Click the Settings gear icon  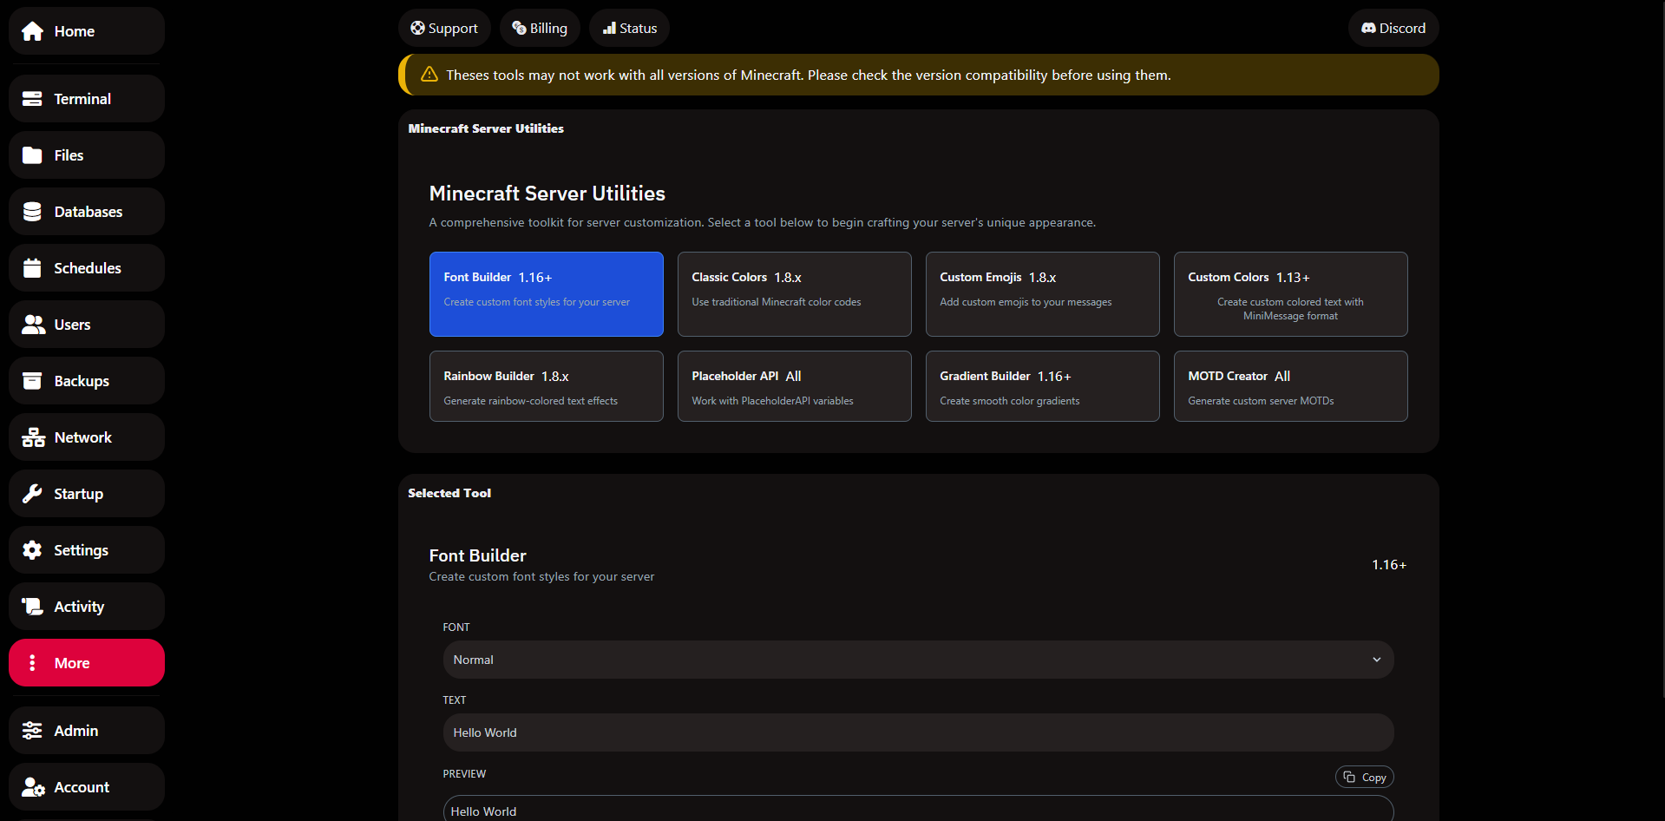[32, 550]
